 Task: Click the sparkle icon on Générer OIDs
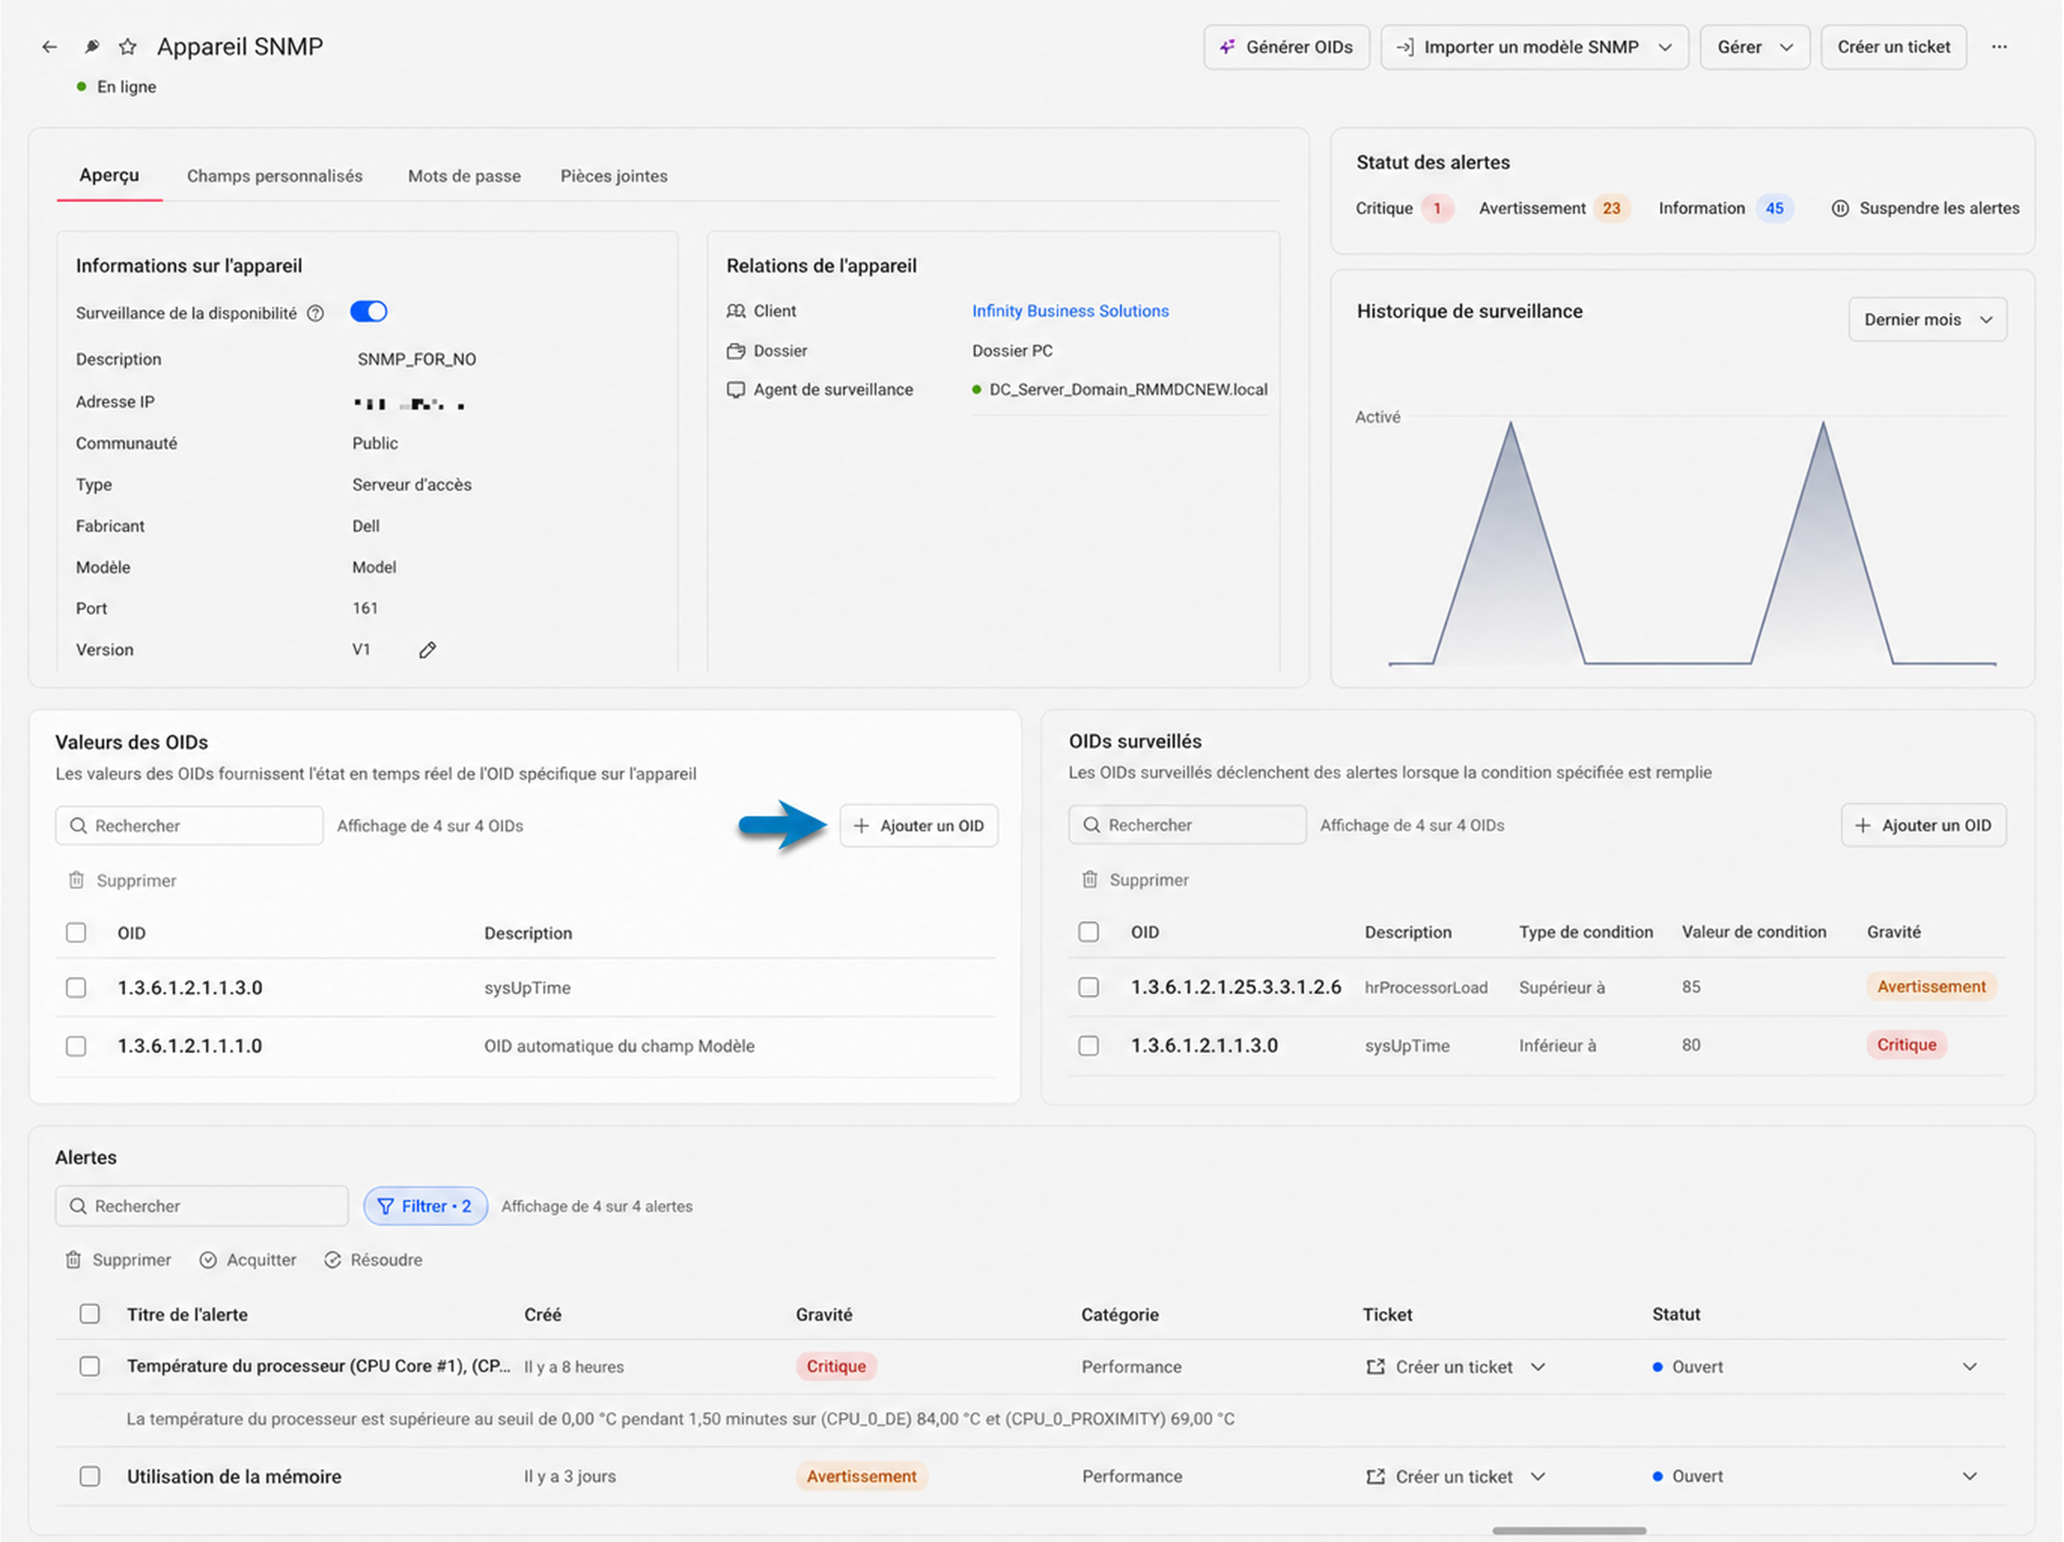tap(1227, 46)
